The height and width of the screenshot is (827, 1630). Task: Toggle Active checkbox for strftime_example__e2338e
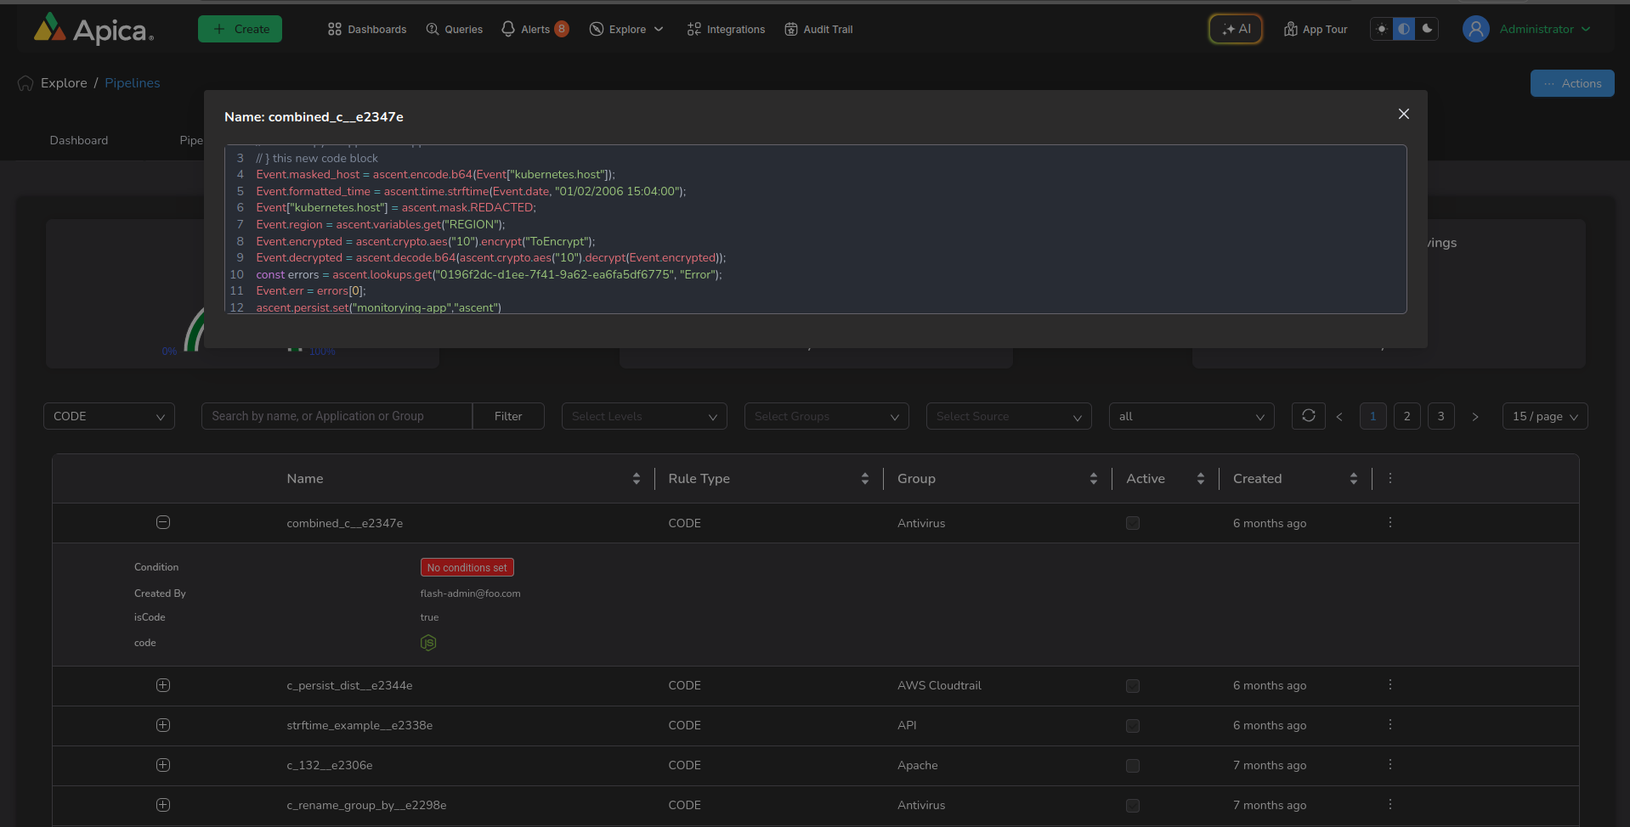point(1132,726)
